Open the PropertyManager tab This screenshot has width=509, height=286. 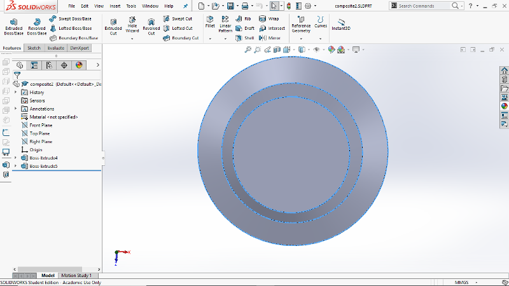tap(34, 65)
